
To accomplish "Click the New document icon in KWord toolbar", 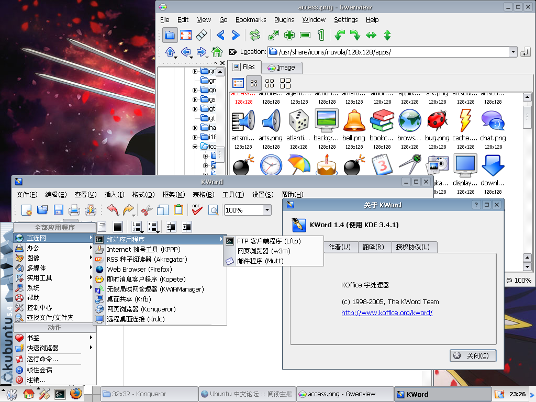I will 27,210.
